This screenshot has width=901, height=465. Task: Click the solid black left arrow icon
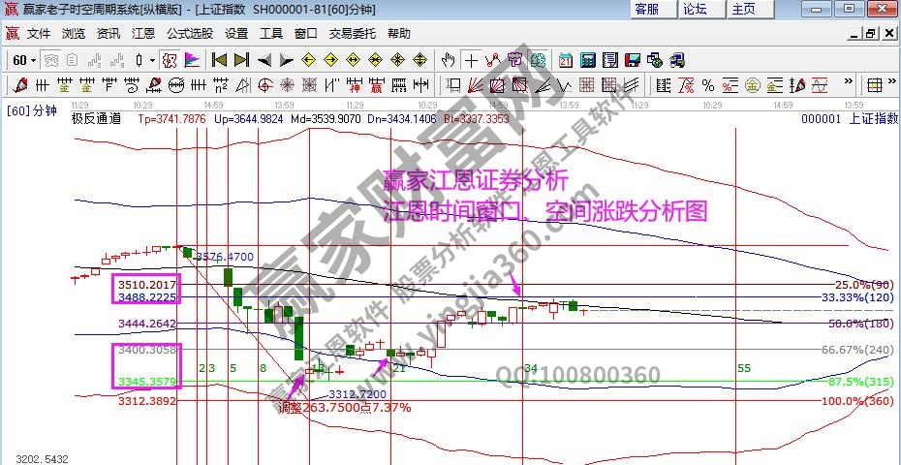[264, 60]
